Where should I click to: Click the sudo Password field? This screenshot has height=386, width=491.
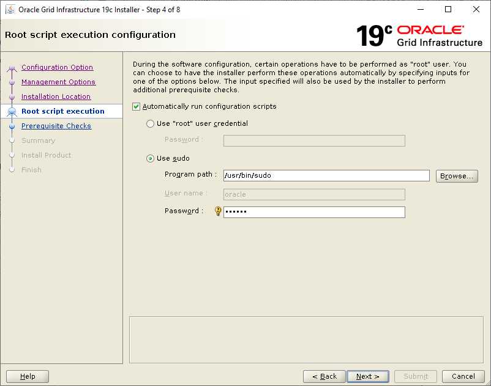pos(315,212)
